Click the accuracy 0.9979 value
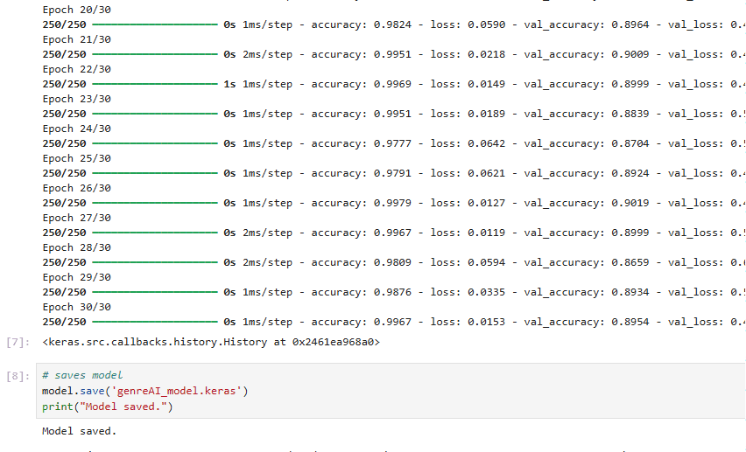This screenshot has height=452, width=746. pyautogui.click(x=392, y=203)
